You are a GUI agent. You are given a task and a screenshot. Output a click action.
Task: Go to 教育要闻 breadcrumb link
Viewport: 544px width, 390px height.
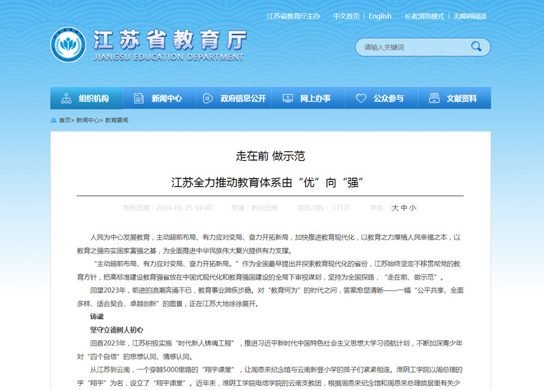coord(116,120)
